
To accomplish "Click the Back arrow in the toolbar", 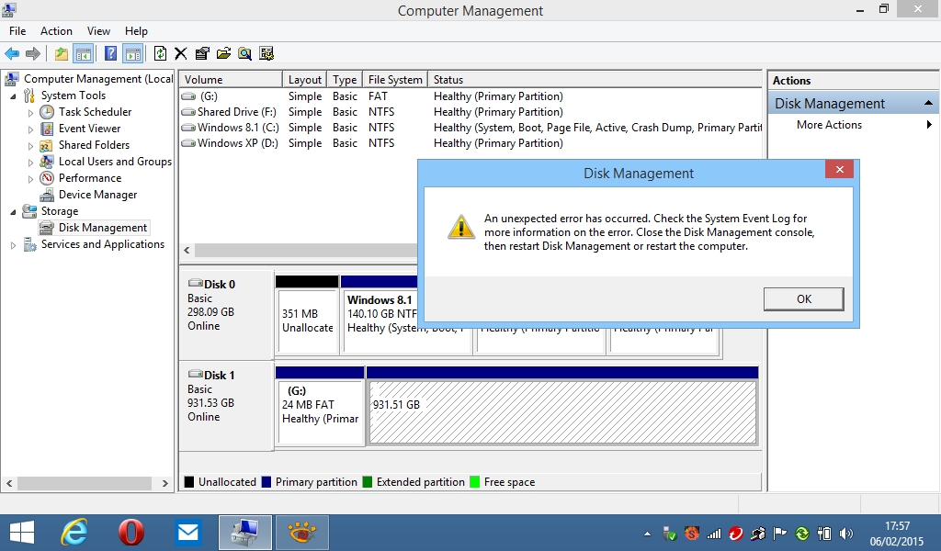I will point(12,54).
